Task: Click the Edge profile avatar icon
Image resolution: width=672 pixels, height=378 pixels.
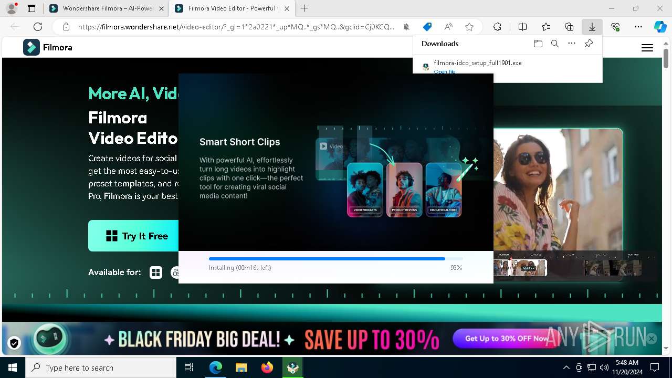Action: click(x=11, y=8)
